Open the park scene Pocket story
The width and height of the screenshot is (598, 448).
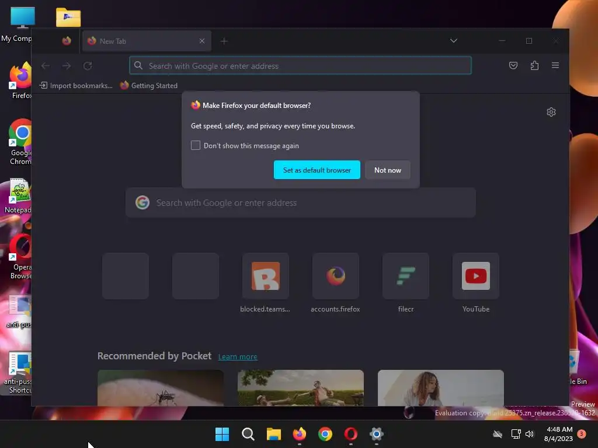[x=301, y=388]
